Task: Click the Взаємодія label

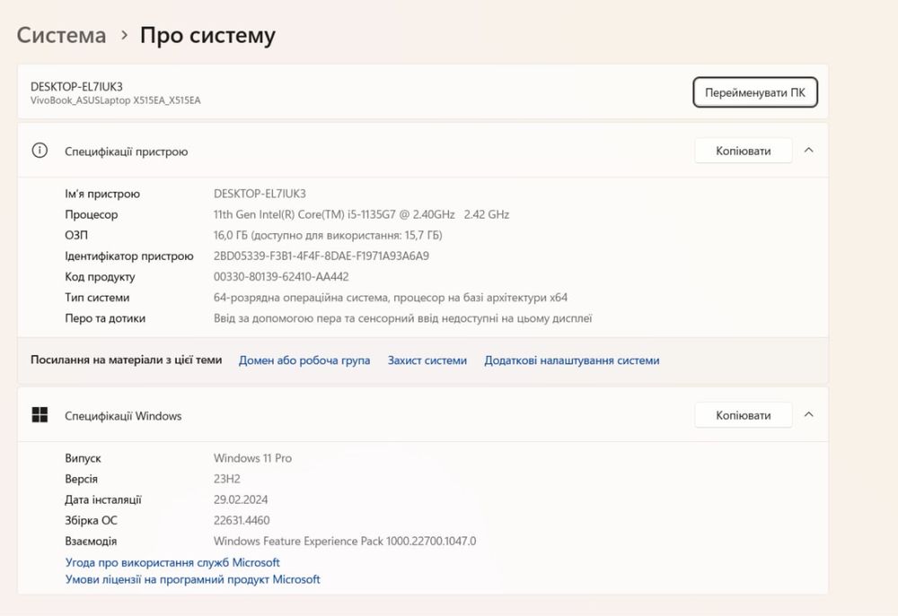Action: tap(91, 541)
